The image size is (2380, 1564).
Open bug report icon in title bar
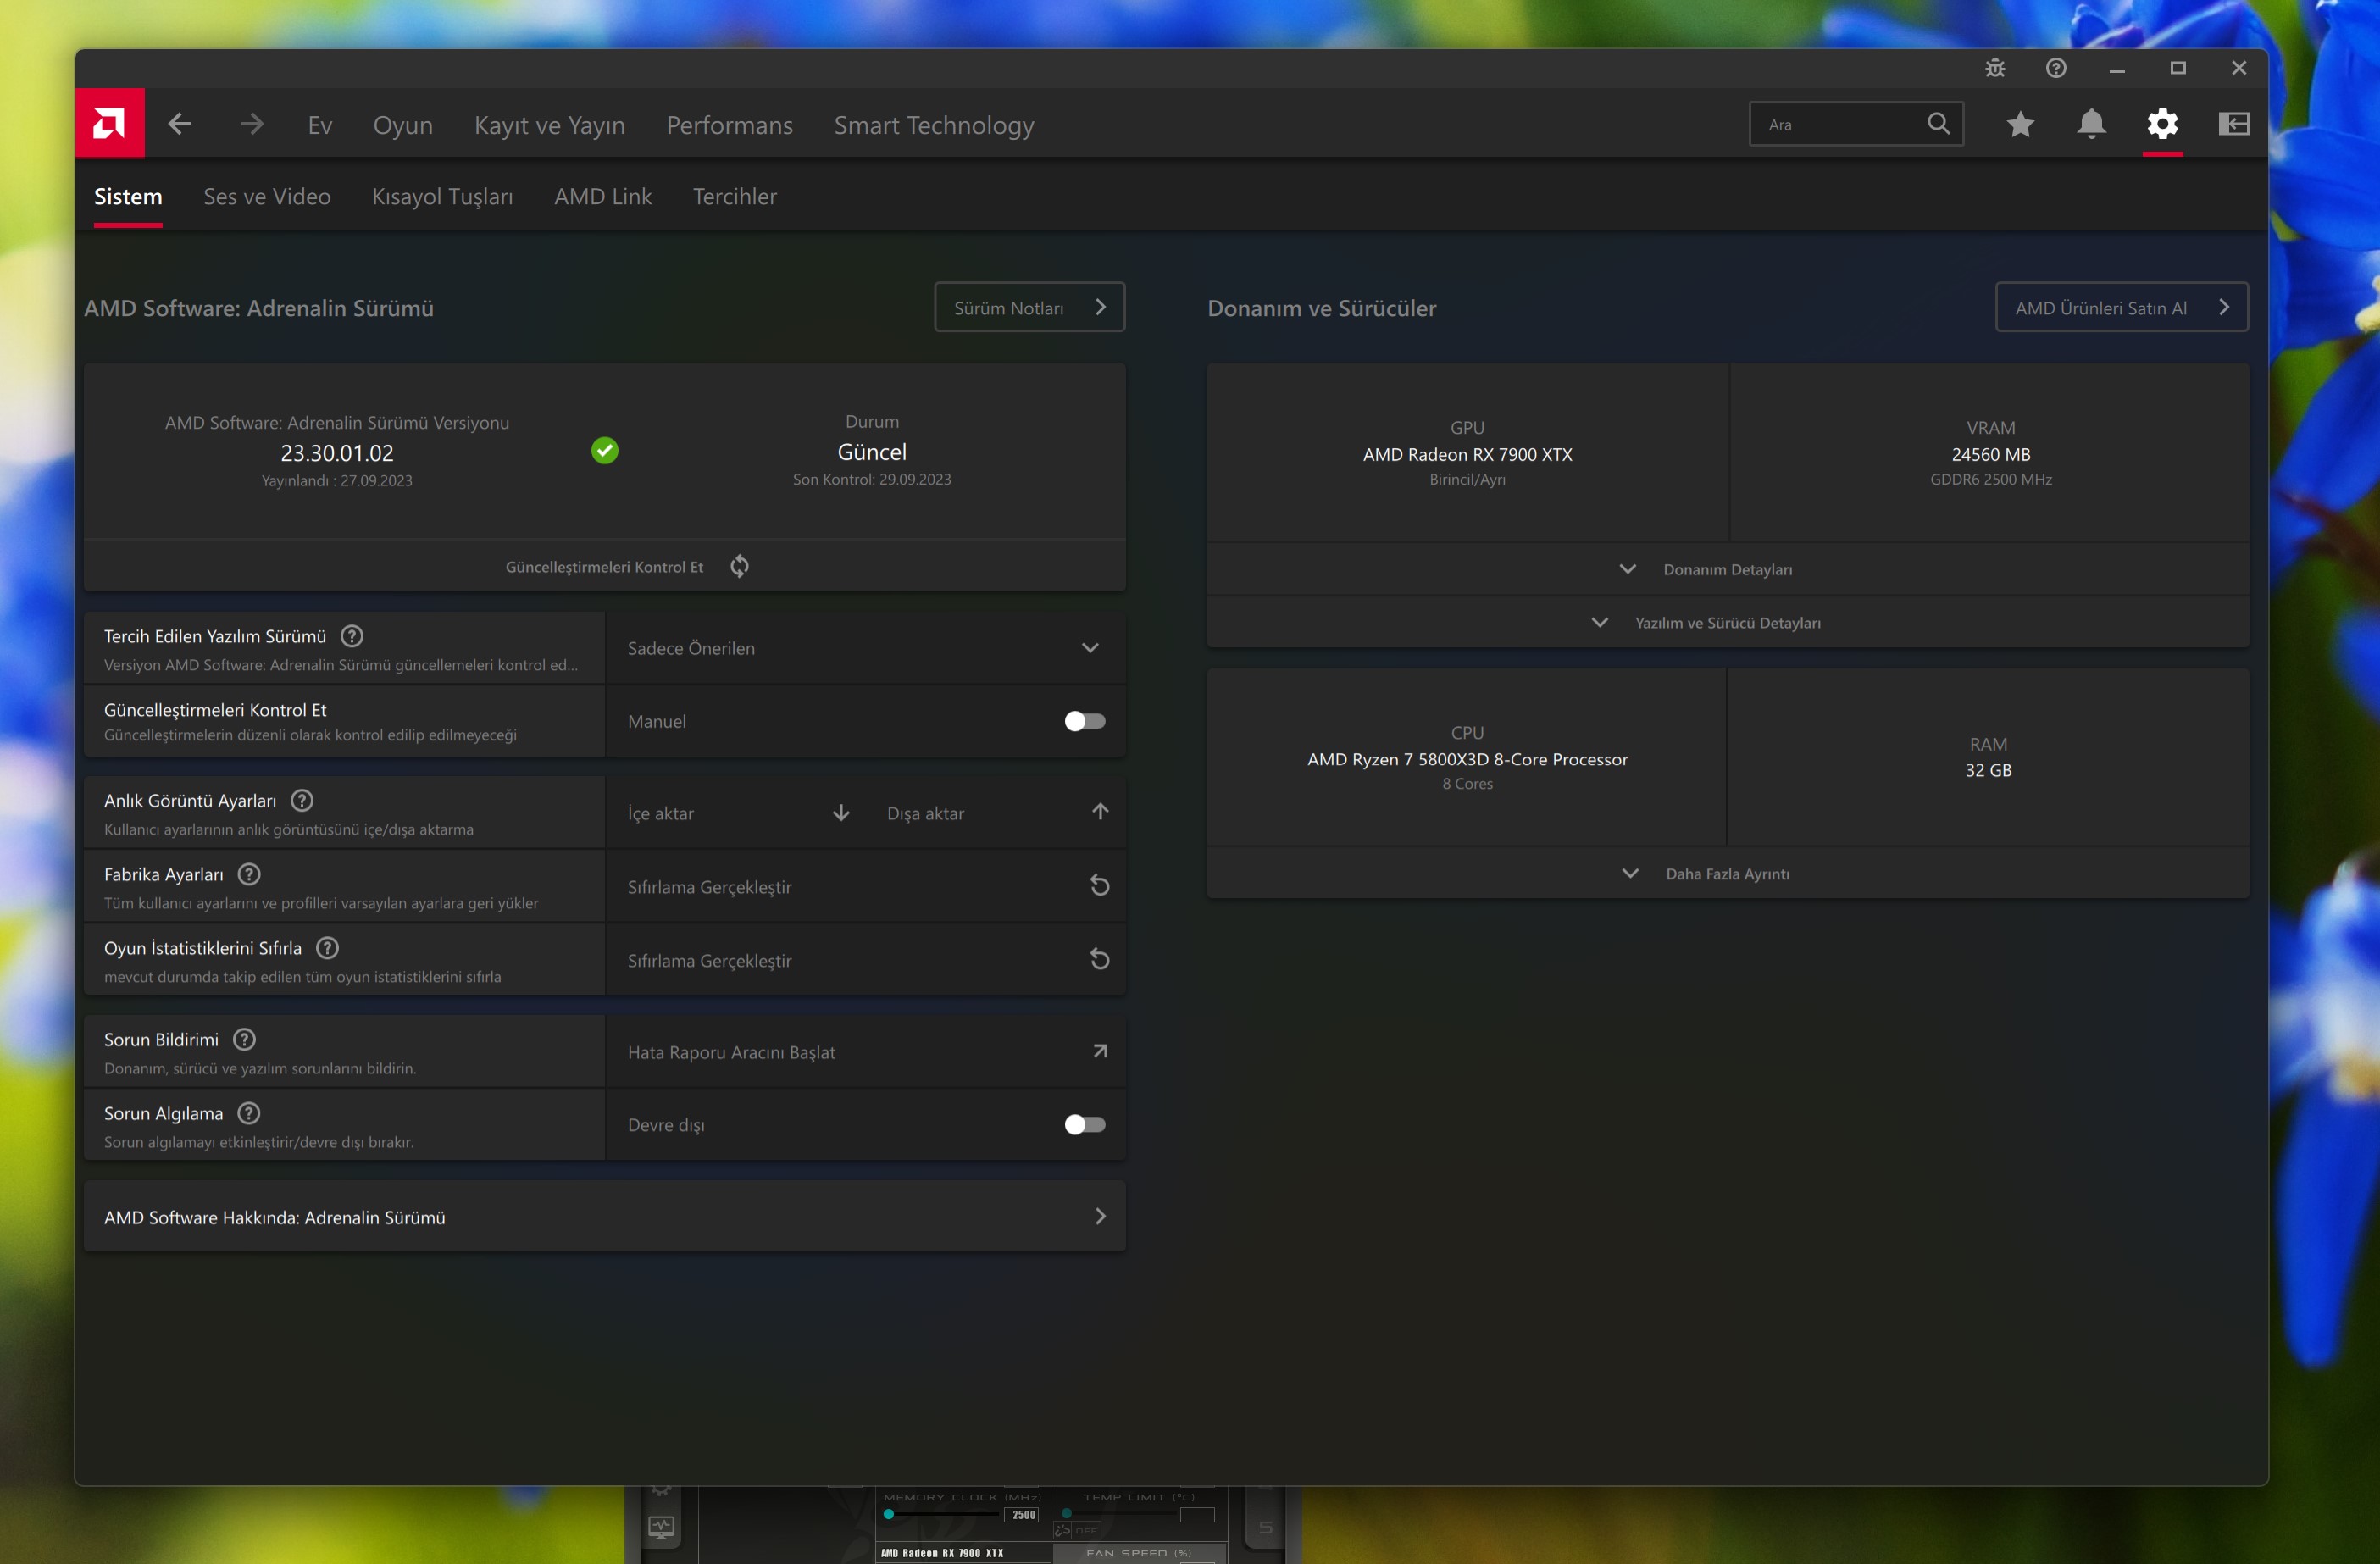(1995, 68)
